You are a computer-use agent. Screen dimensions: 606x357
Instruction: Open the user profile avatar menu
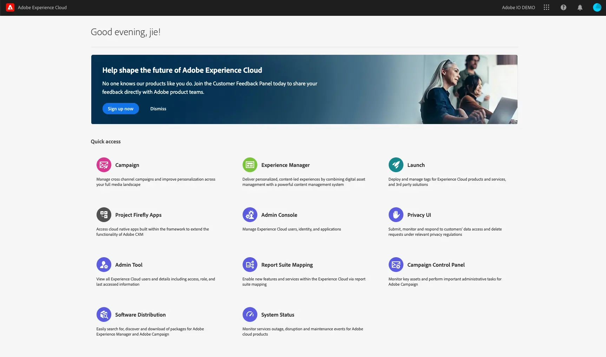coord(597,7)
